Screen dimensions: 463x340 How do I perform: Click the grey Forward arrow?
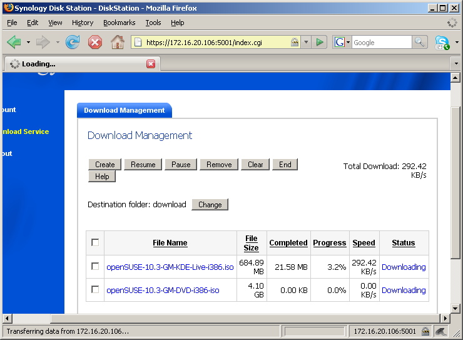pyautogui.click(x=43, y=42)
